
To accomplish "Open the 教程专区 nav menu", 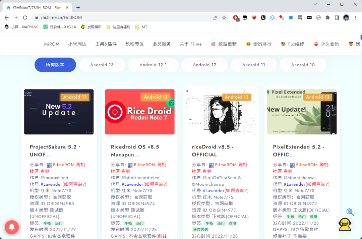I will coord(134,44).
